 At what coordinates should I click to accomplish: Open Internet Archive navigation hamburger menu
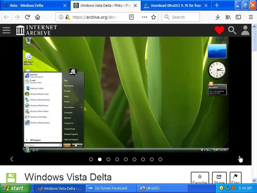6,30
